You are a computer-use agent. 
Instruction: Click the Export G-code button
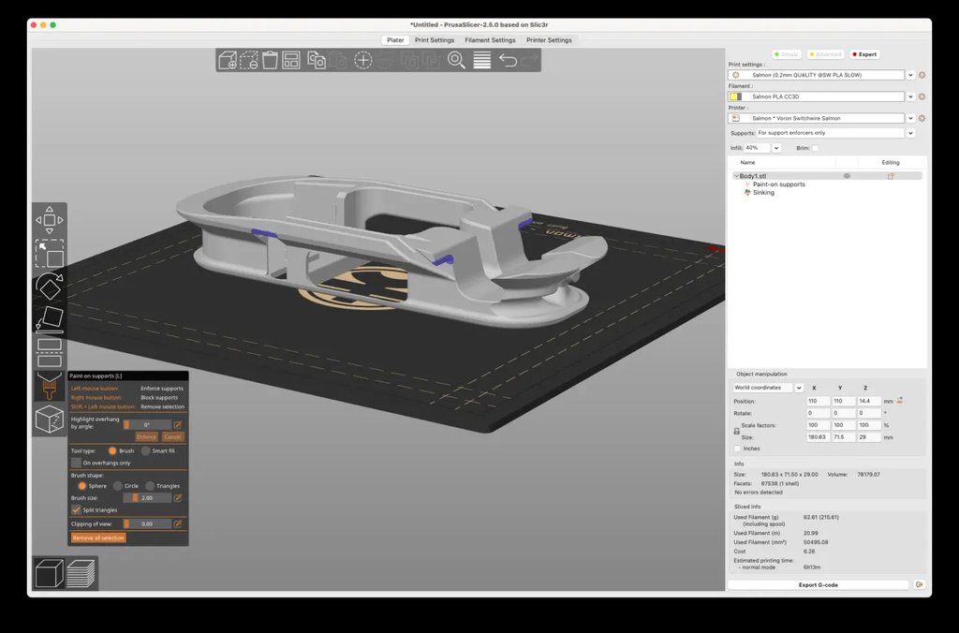tap(819, 584)
